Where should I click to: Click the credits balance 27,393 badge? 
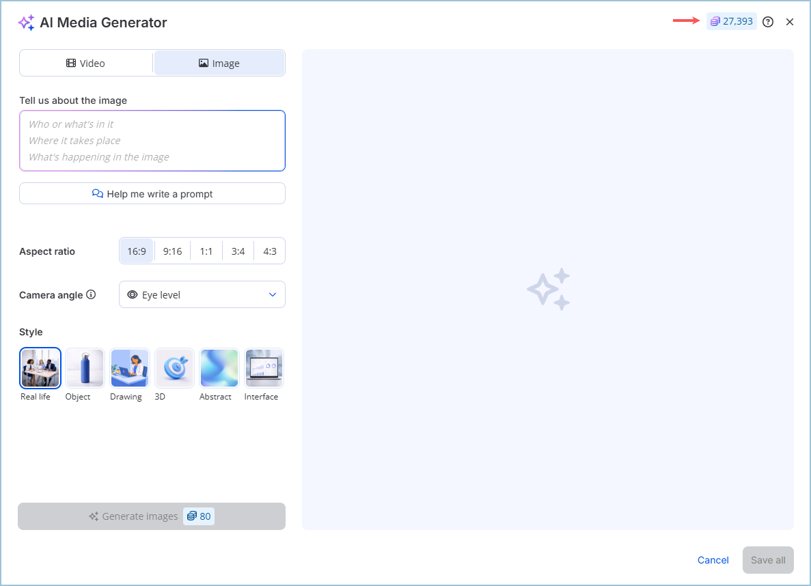point(732,22)
